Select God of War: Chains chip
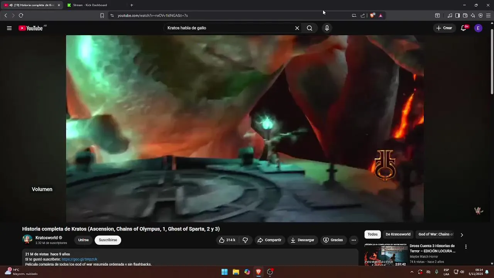 [436, 234]
